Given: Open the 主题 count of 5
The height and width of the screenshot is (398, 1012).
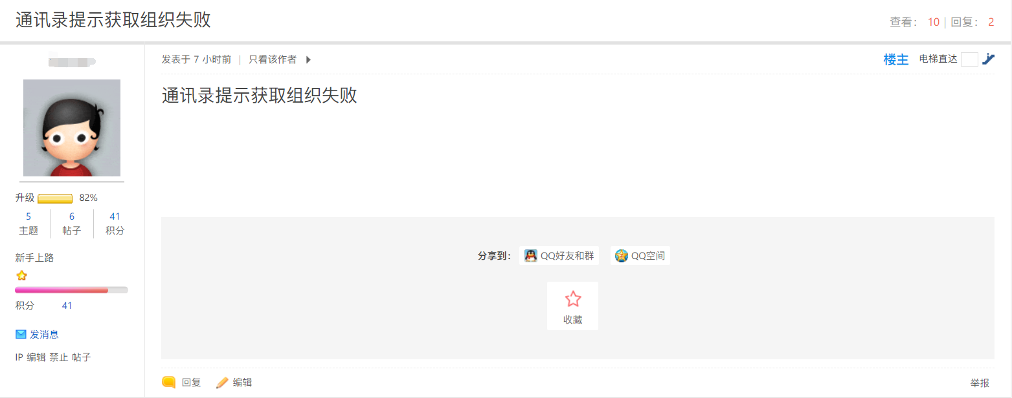Looking at the screenshot, I should [28, 216].
